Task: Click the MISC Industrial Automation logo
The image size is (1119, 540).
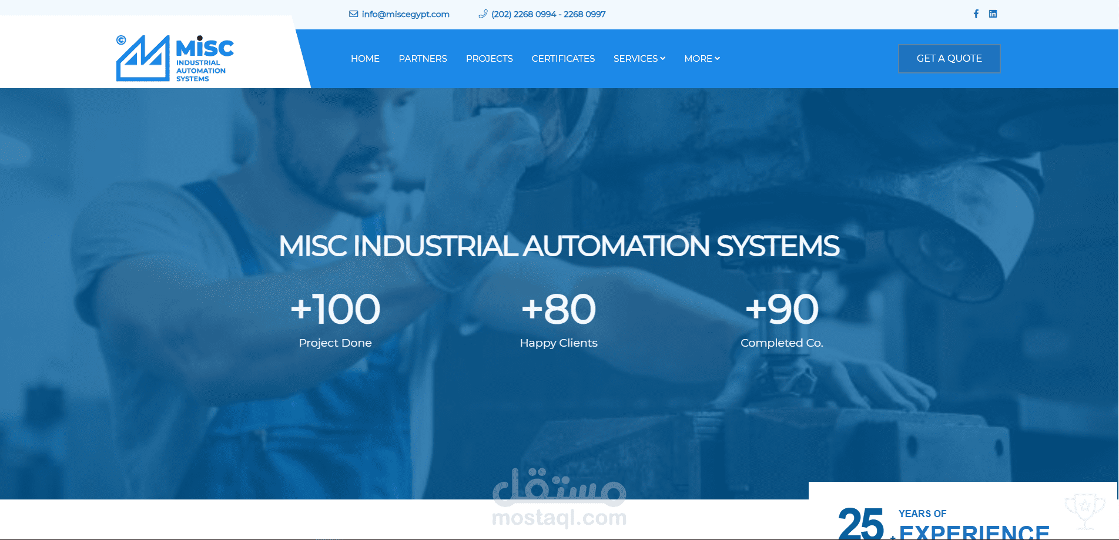Action: (x=175, y=58)
